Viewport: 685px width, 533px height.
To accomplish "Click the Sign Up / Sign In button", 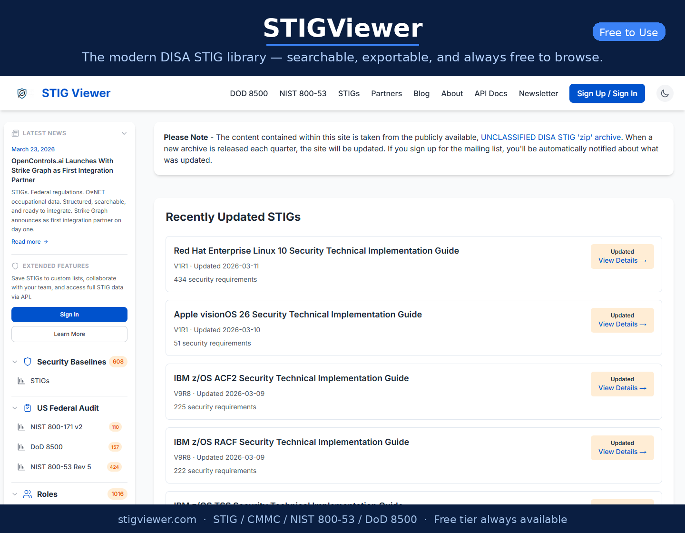I will point(607,93).
